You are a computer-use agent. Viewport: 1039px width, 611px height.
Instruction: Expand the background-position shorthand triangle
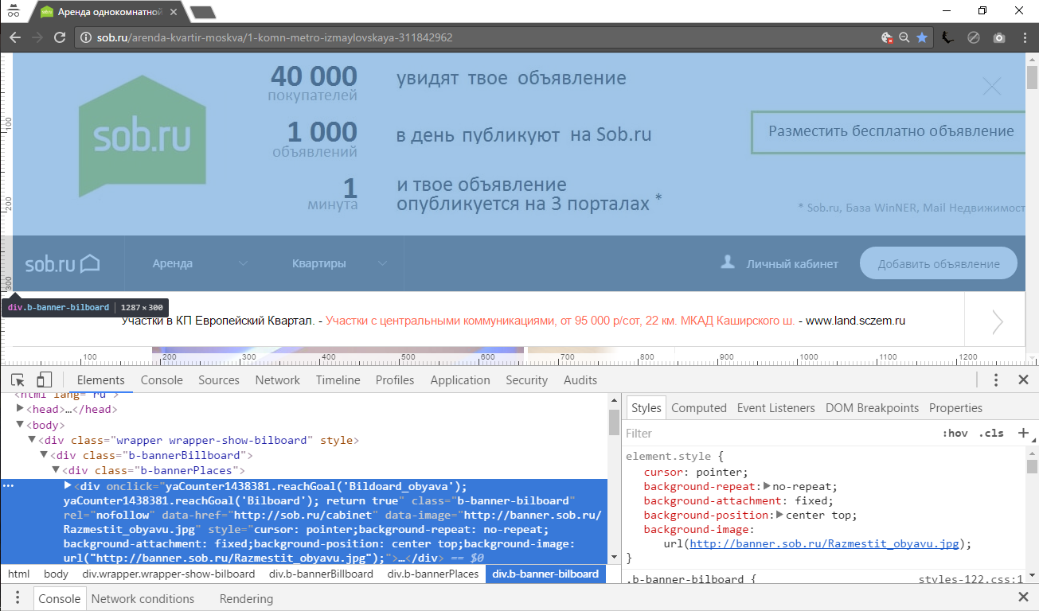(780, 515)
